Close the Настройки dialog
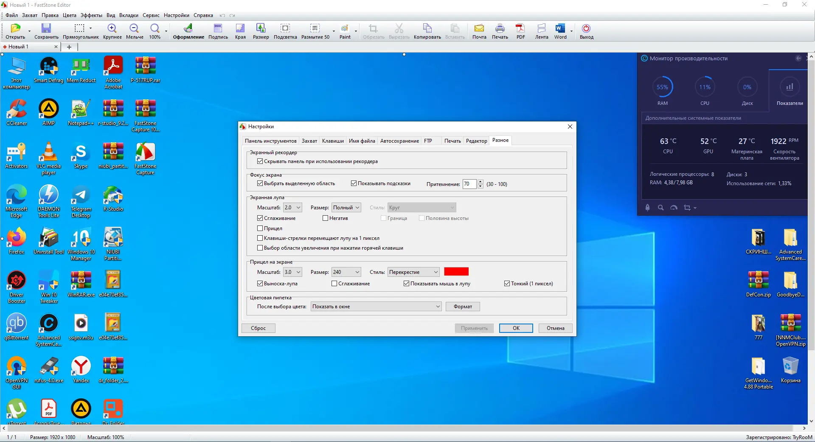The width and height of the screenshot is (815, 442). click(x=570, y=127)
